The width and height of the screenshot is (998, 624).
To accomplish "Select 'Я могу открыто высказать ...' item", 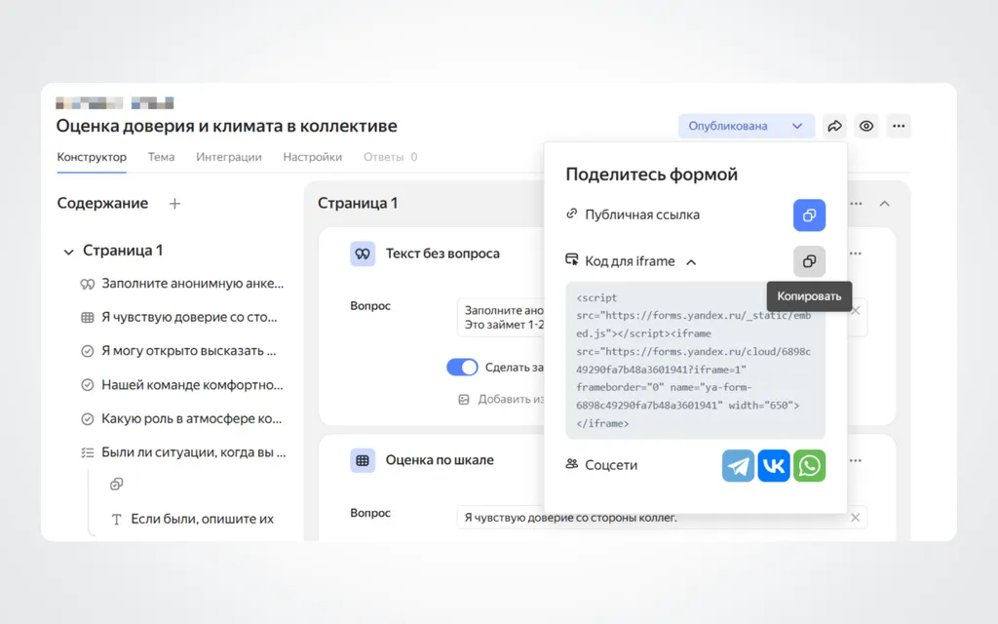I will pyautogui.click(x=179, y=351).
